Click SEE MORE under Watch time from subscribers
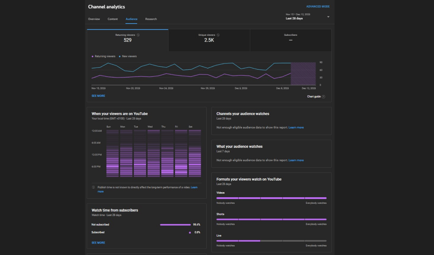 coord(98,243)
